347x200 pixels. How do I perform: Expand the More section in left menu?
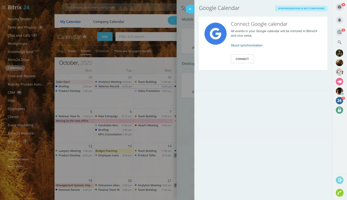[12, 141]
